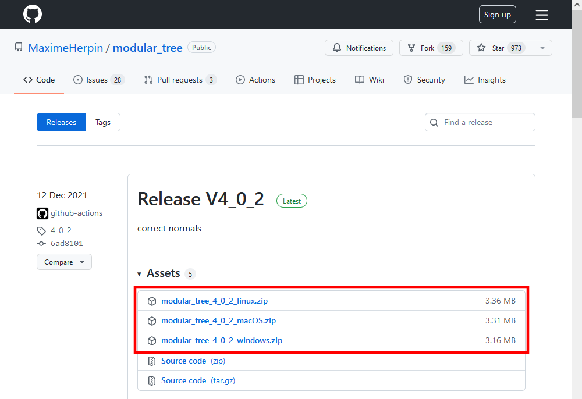Switch to the Pull requests tab
This screenshot has width=582, height=399.
(180, 80)
